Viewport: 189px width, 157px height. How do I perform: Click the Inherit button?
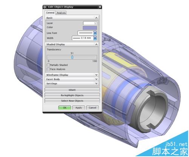pos(72,90)
